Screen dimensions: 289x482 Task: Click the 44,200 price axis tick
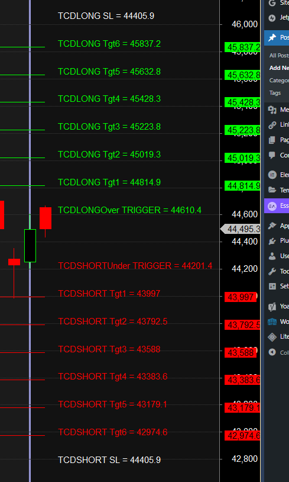click(245, 269)
